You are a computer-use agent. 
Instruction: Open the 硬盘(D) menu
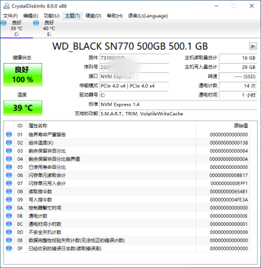coord(94,16)
